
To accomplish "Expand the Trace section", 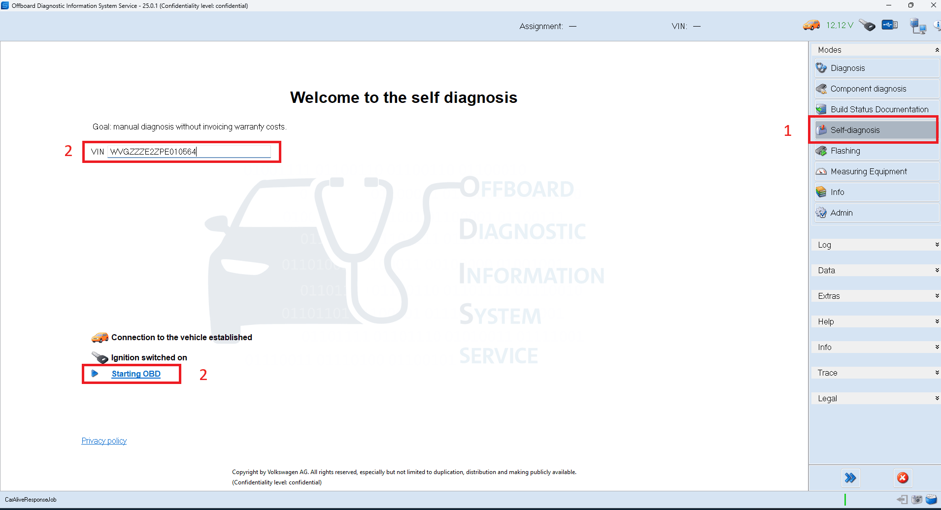I will [x=876, y=373].
